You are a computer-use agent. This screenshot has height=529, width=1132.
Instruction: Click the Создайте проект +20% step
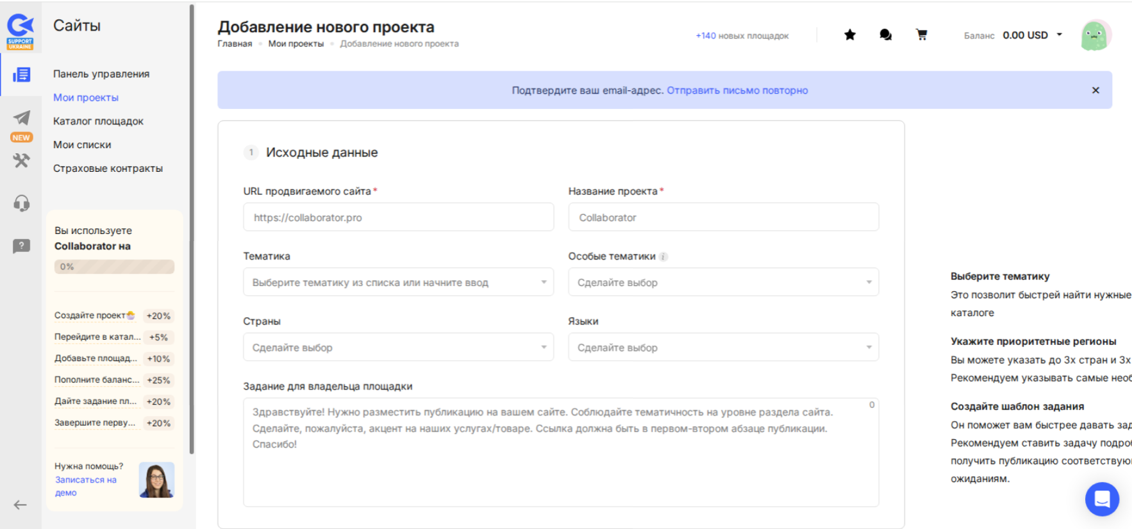(x=113, y=315)
